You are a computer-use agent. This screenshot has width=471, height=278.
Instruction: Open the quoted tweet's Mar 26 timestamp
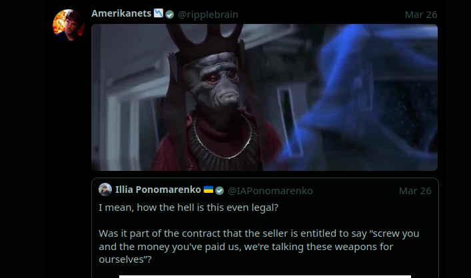point(415,191)
